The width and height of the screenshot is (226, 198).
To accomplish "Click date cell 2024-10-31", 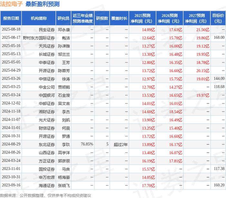I will point(11,136).
